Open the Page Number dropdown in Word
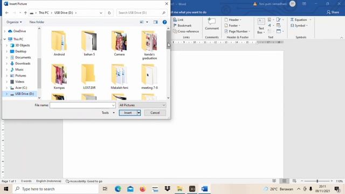 point(237,31)
